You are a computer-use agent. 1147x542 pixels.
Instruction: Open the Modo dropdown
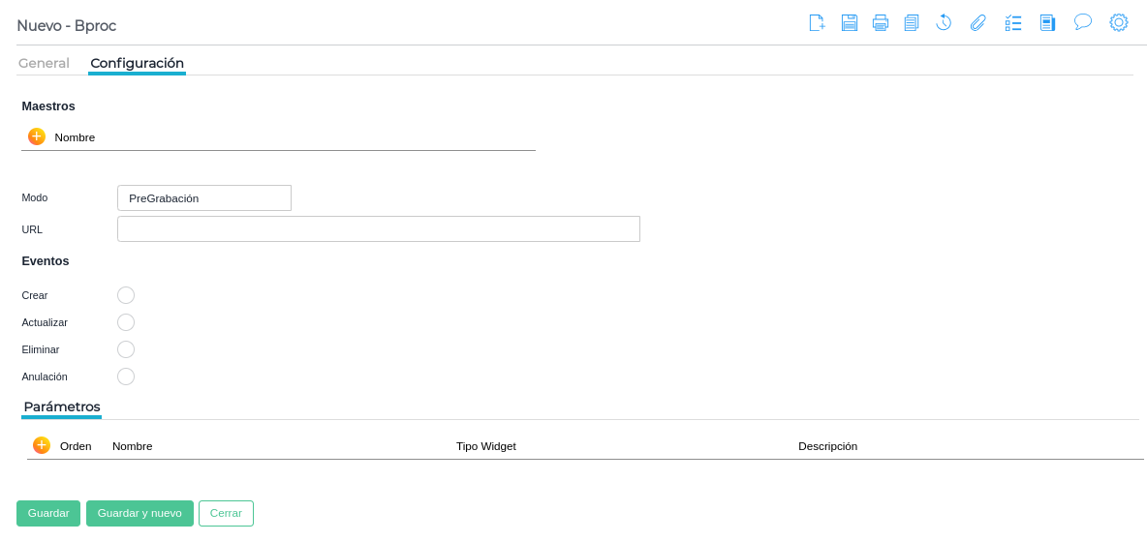204,198
